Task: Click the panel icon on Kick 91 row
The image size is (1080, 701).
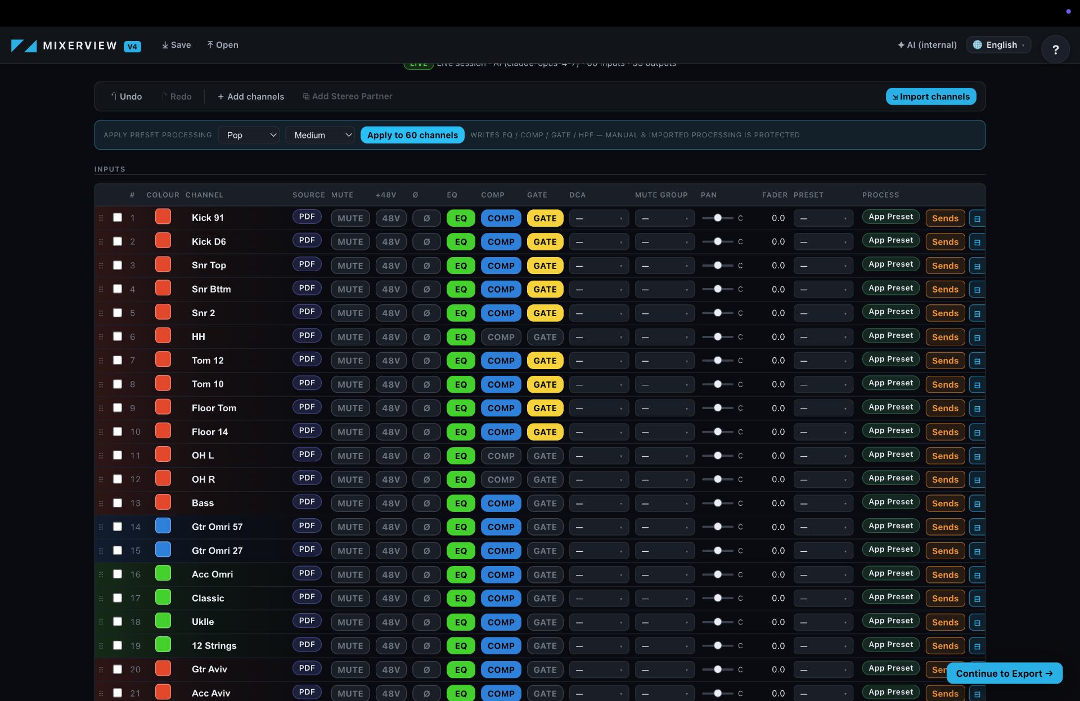Action: click(977, 218)
